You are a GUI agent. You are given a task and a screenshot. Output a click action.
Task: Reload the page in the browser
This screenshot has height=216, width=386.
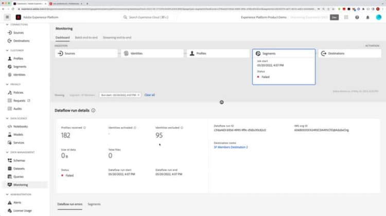[x=13, y=9]
